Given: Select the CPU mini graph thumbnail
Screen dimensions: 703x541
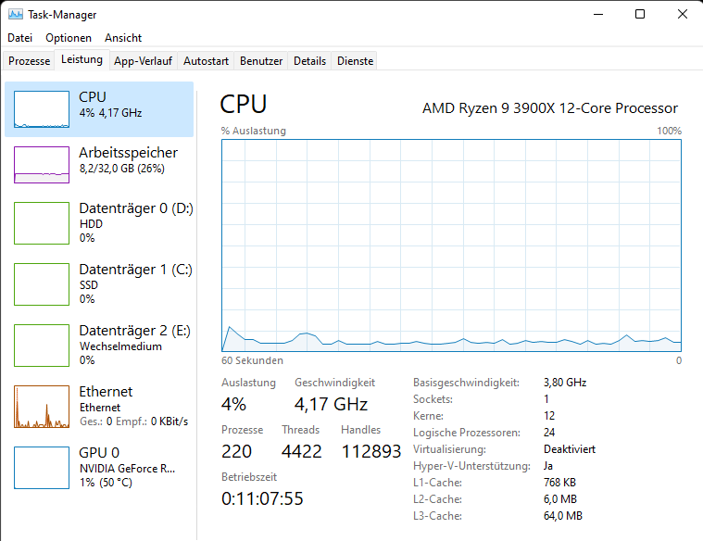Looking at the screenshot, I should click(x=42, y=109).
